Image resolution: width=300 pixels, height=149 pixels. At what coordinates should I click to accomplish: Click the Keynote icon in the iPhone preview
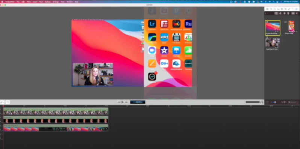tap(176, 50)
